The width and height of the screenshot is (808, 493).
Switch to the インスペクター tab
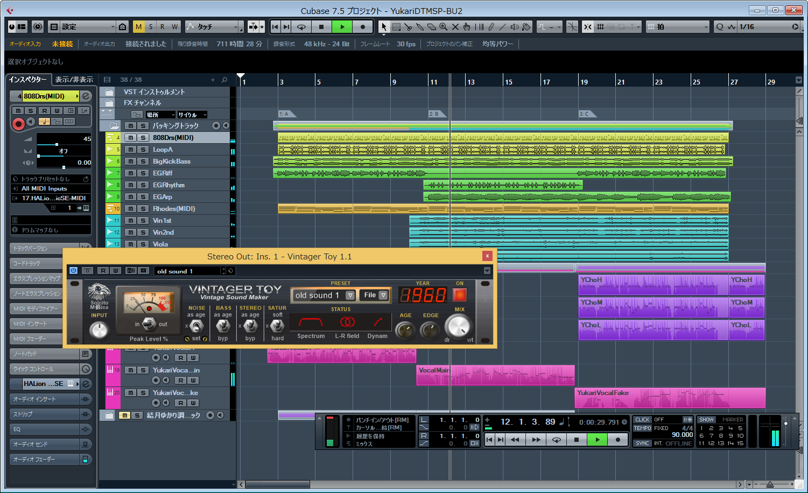pyautogui.click(x=28, y=80)
